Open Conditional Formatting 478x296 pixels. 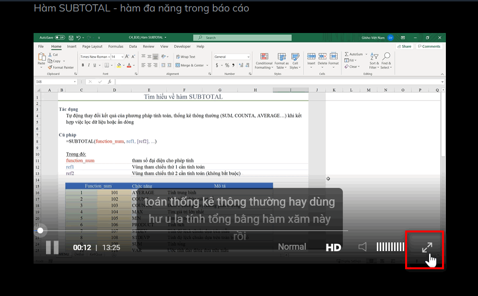pyautogui.click(x=264, y=61)
